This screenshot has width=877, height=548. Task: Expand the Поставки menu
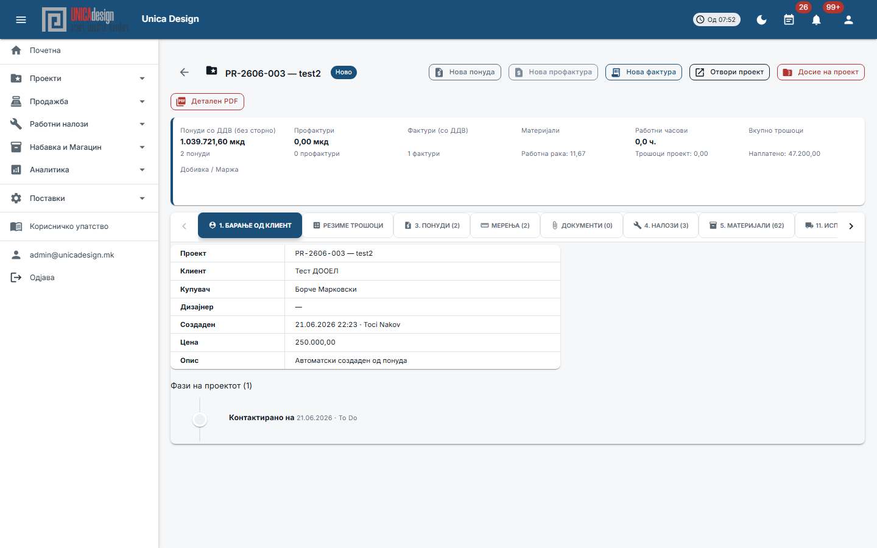(79, 198)
